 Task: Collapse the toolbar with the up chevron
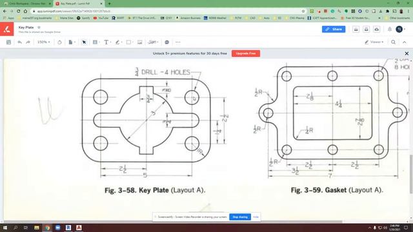point(405,42)
